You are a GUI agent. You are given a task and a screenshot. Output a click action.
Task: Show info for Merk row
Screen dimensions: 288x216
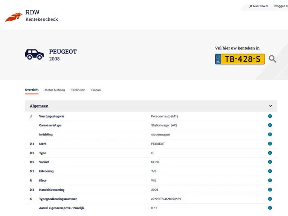(x=270, y=144)
